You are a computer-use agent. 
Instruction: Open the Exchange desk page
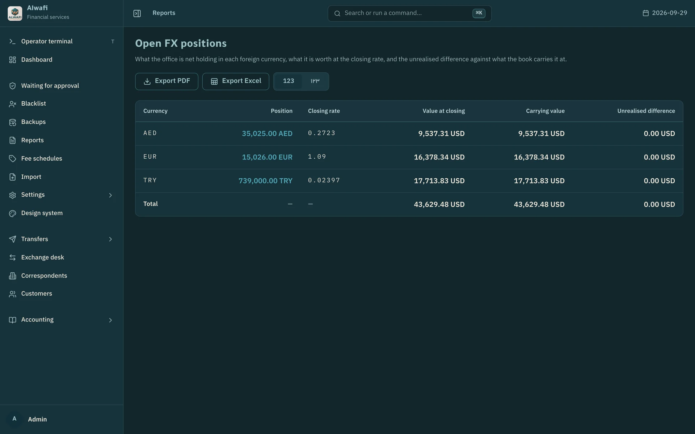[62, 258]
